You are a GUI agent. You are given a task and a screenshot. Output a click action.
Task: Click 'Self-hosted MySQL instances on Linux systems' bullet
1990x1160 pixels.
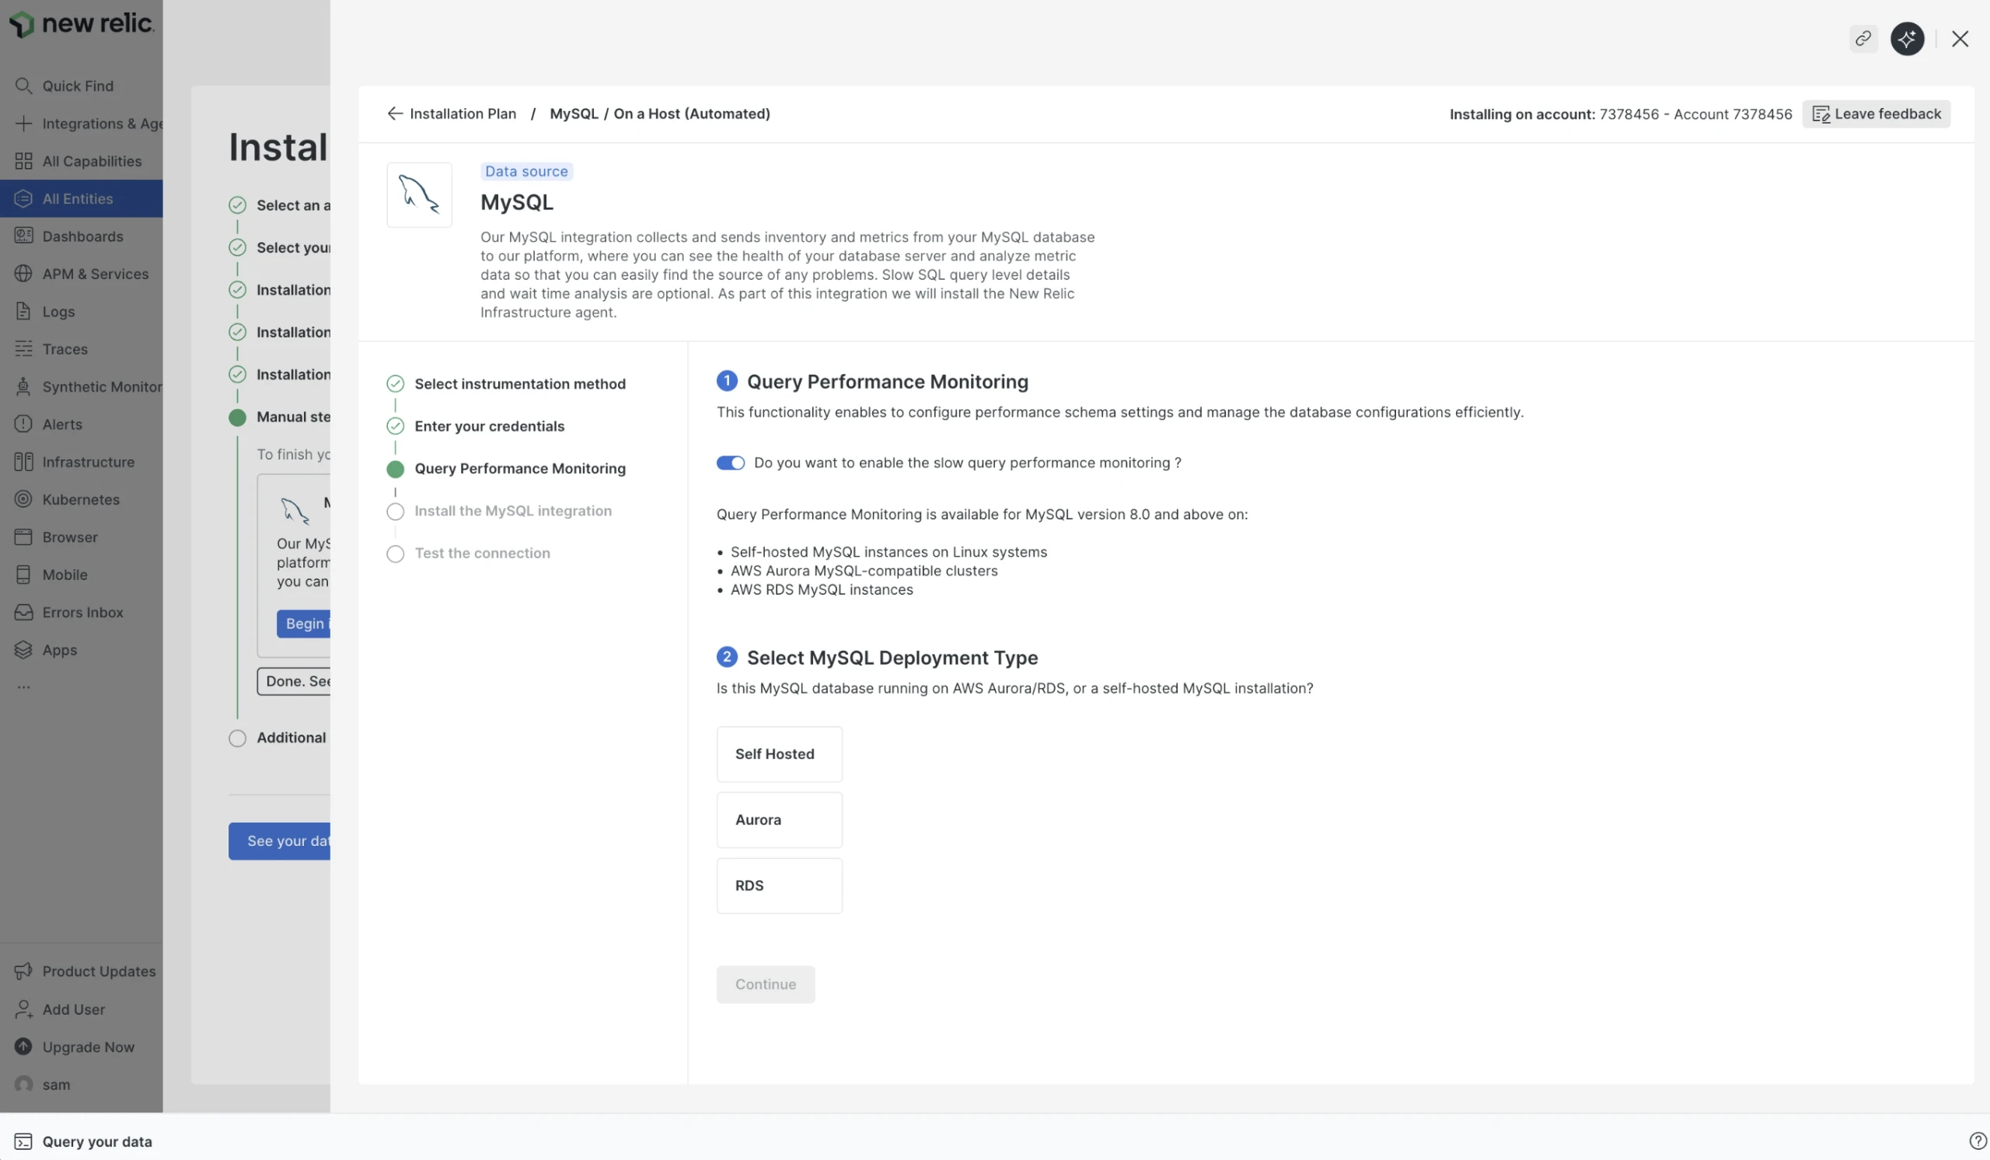[889, 552]
